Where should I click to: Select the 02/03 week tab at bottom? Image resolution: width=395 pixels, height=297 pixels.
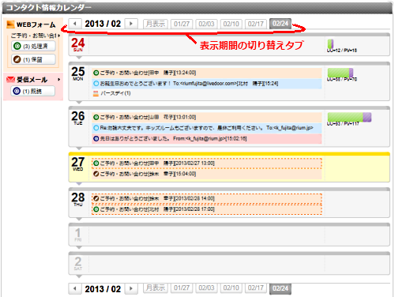(206, 288)
